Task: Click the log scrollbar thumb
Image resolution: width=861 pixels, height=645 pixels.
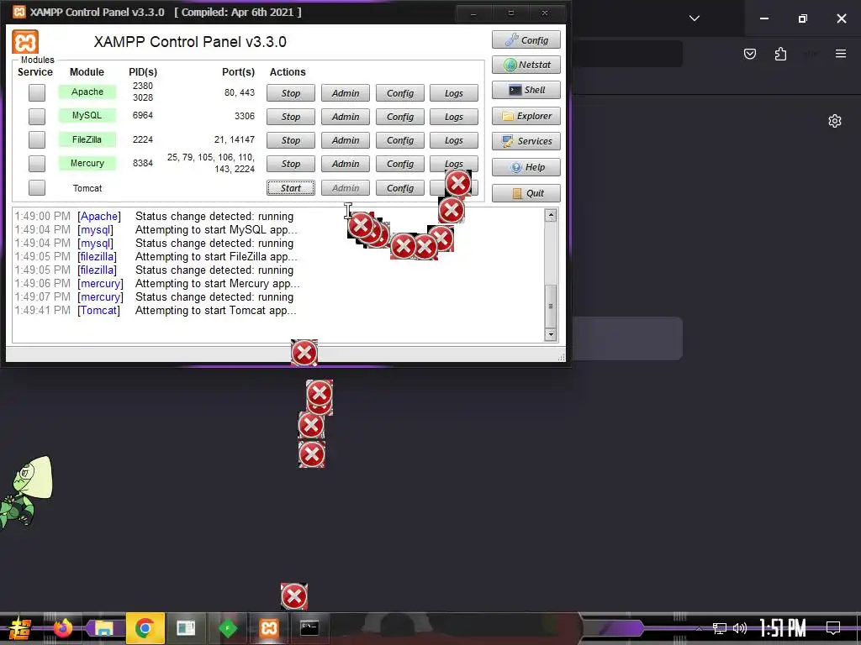Action: coord(551,306)
